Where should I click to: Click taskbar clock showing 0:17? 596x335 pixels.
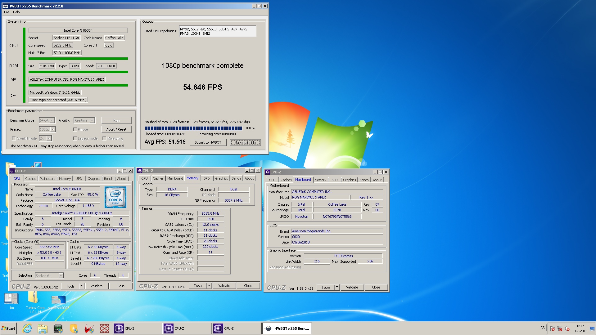pyautogui.click(x=580, y=328)
